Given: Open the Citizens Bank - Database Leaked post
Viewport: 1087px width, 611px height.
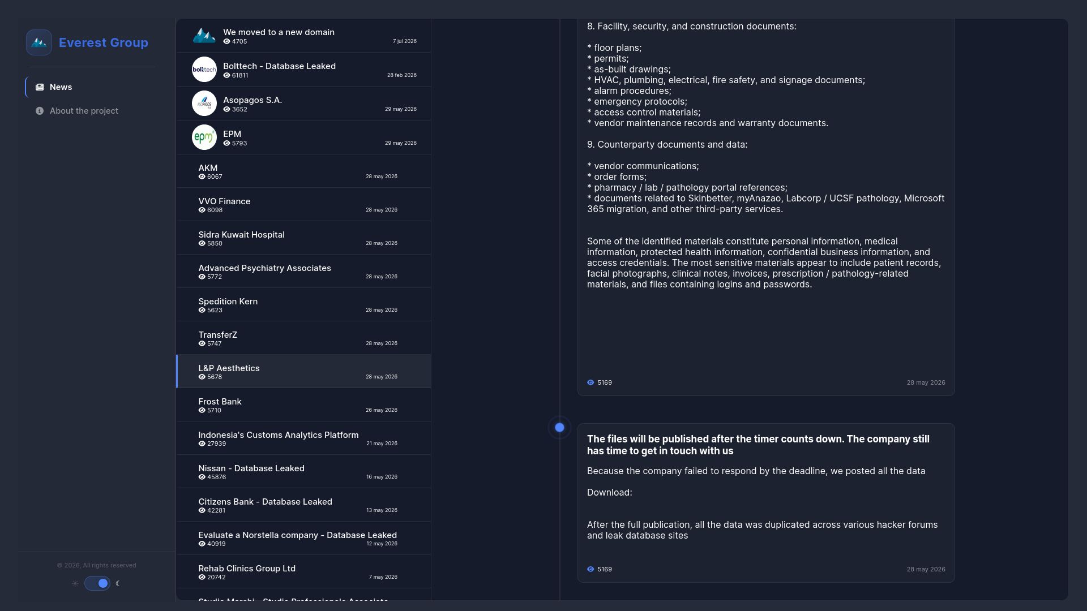Looking at the screenshot, I should point(303,505).
